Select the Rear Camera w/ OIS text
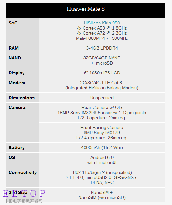The width and height of the screenshot is (172, 205). 102,107
